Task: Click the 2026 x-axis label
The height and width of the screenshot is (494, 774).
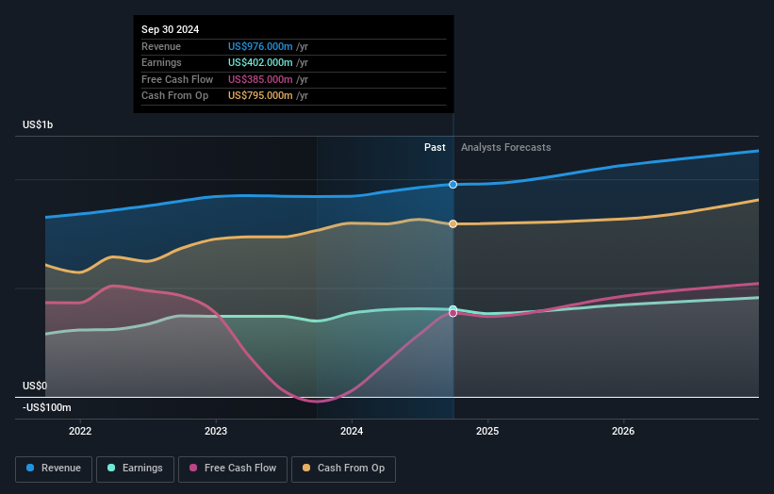Action: 623,432
